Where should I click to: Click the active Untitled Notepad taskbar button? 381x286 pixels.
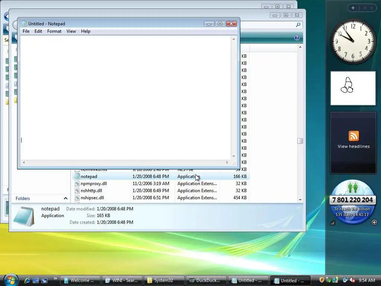[290, 280]
